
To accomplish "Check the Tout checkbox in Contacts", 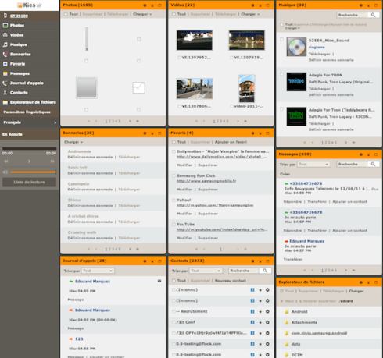I will (174, 281).
